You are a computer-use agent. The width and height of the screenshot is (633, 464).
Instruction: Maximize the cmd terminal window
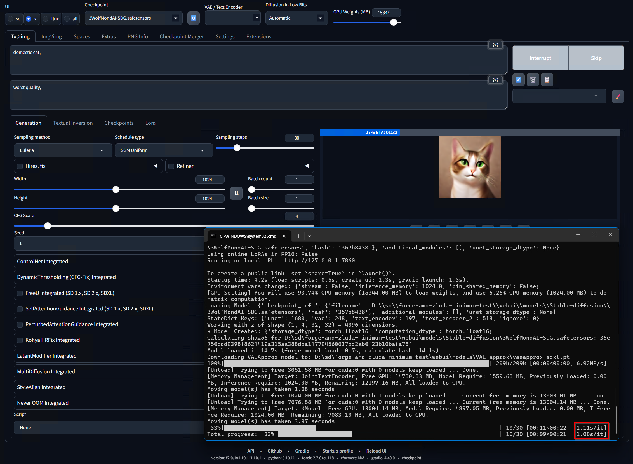tap(594, 235)
